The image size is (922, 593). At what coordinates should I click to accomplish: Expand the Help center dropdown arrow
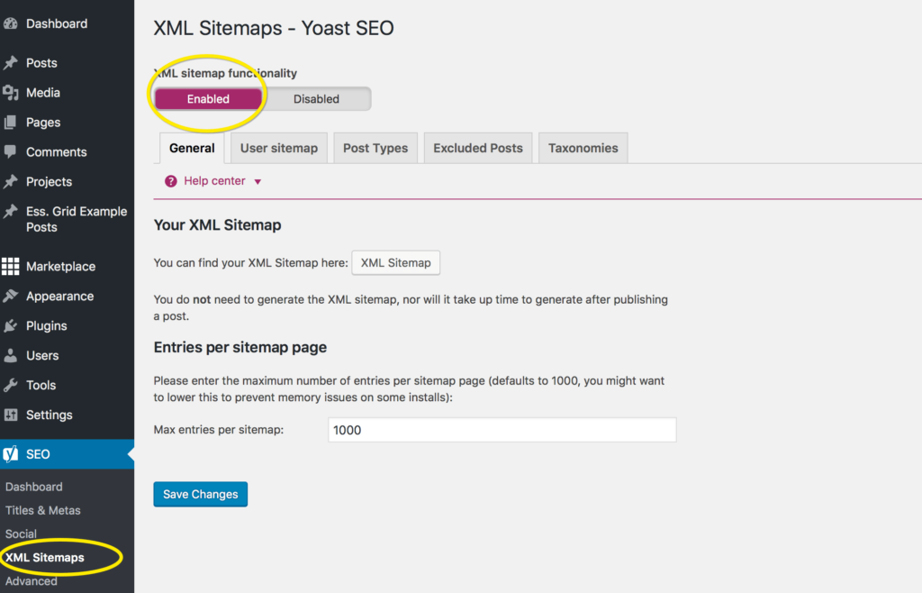(258, 182)
